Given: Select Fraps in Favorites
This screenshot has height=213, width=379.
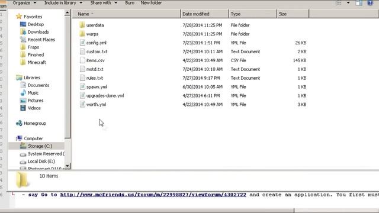Looking at the screenshot, I should coord(33,47).
